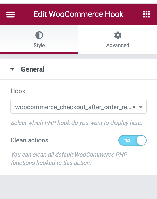Click the half-circle Style icon
Viewport: 157px width, 199px height.
click(39, 35)
